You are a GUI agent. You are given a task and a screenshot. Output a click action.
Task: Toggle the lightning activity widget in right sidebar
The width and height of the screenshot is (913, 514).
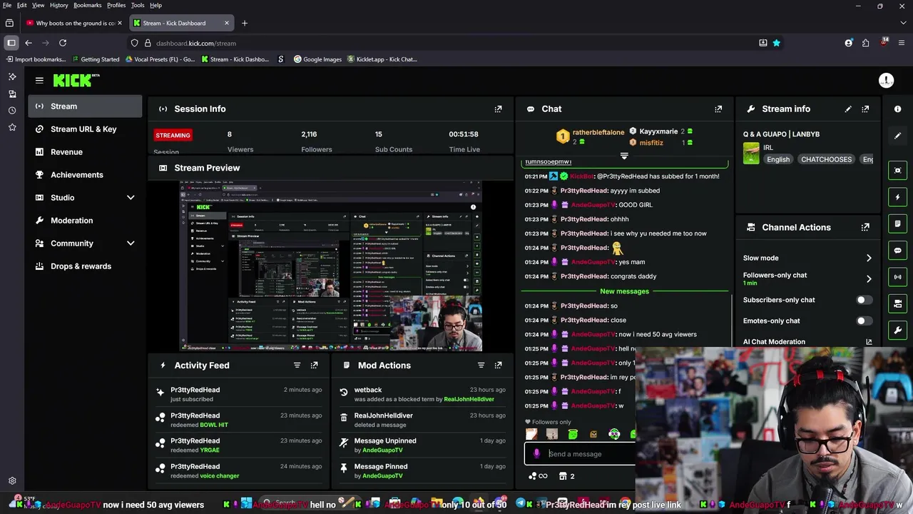[x=898, y=197]
